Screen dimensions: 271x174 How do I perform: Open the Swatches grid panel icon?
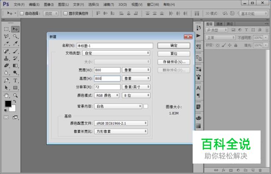point(198,126)
